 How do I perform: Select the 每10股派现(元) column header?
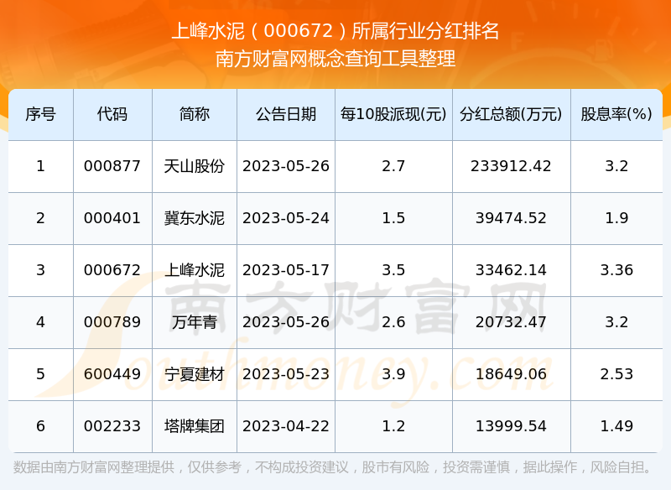click(393, 114)
